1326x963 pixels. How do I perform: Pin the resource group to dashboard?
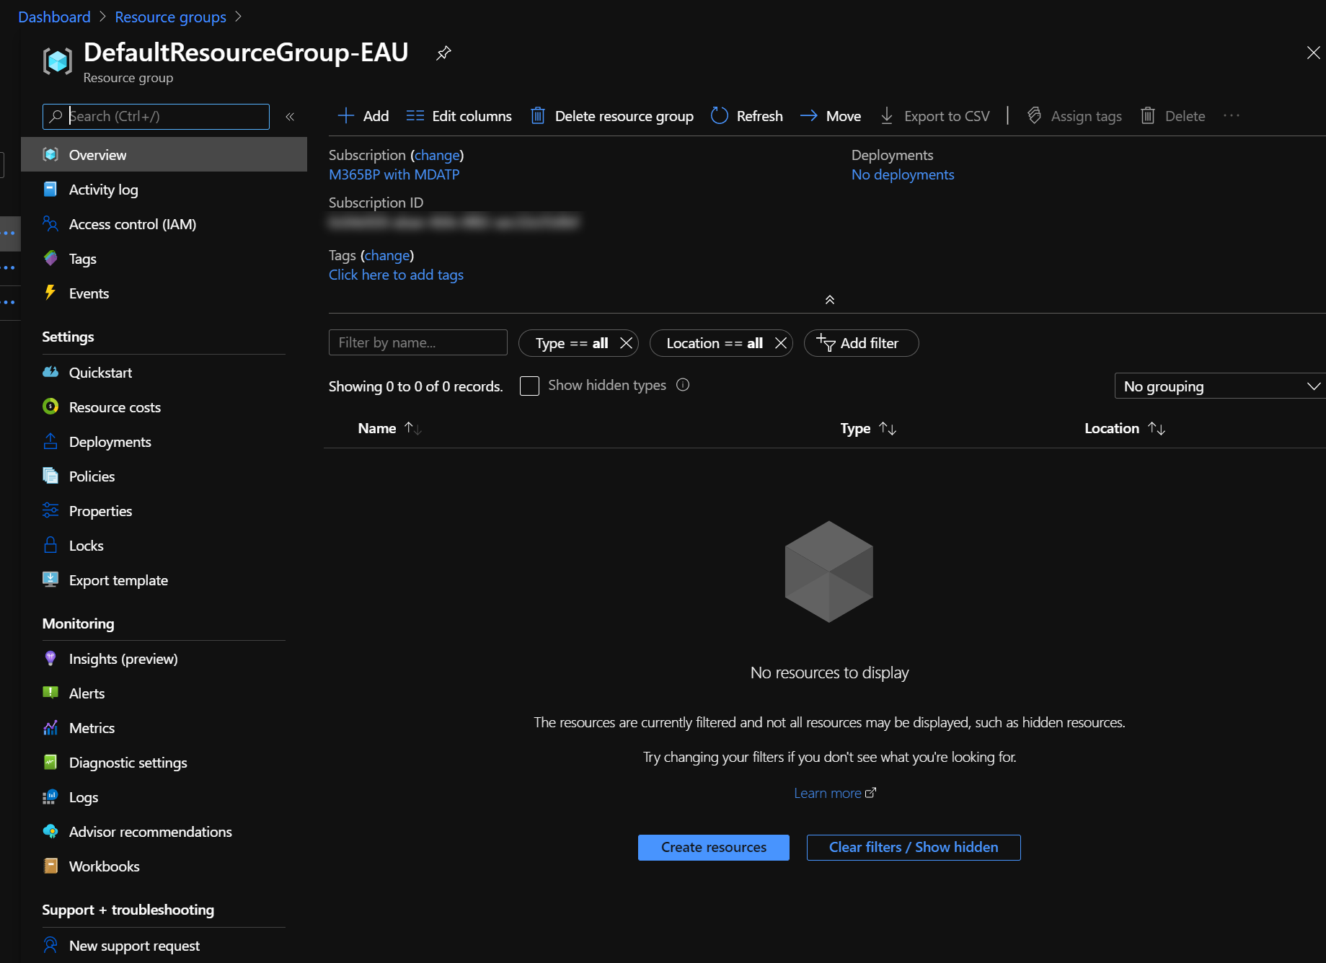[x=443, y=53]
